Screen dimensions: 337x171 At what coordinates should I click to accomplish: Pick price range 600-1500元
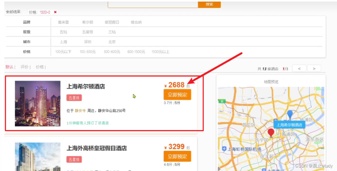[136, 52]
